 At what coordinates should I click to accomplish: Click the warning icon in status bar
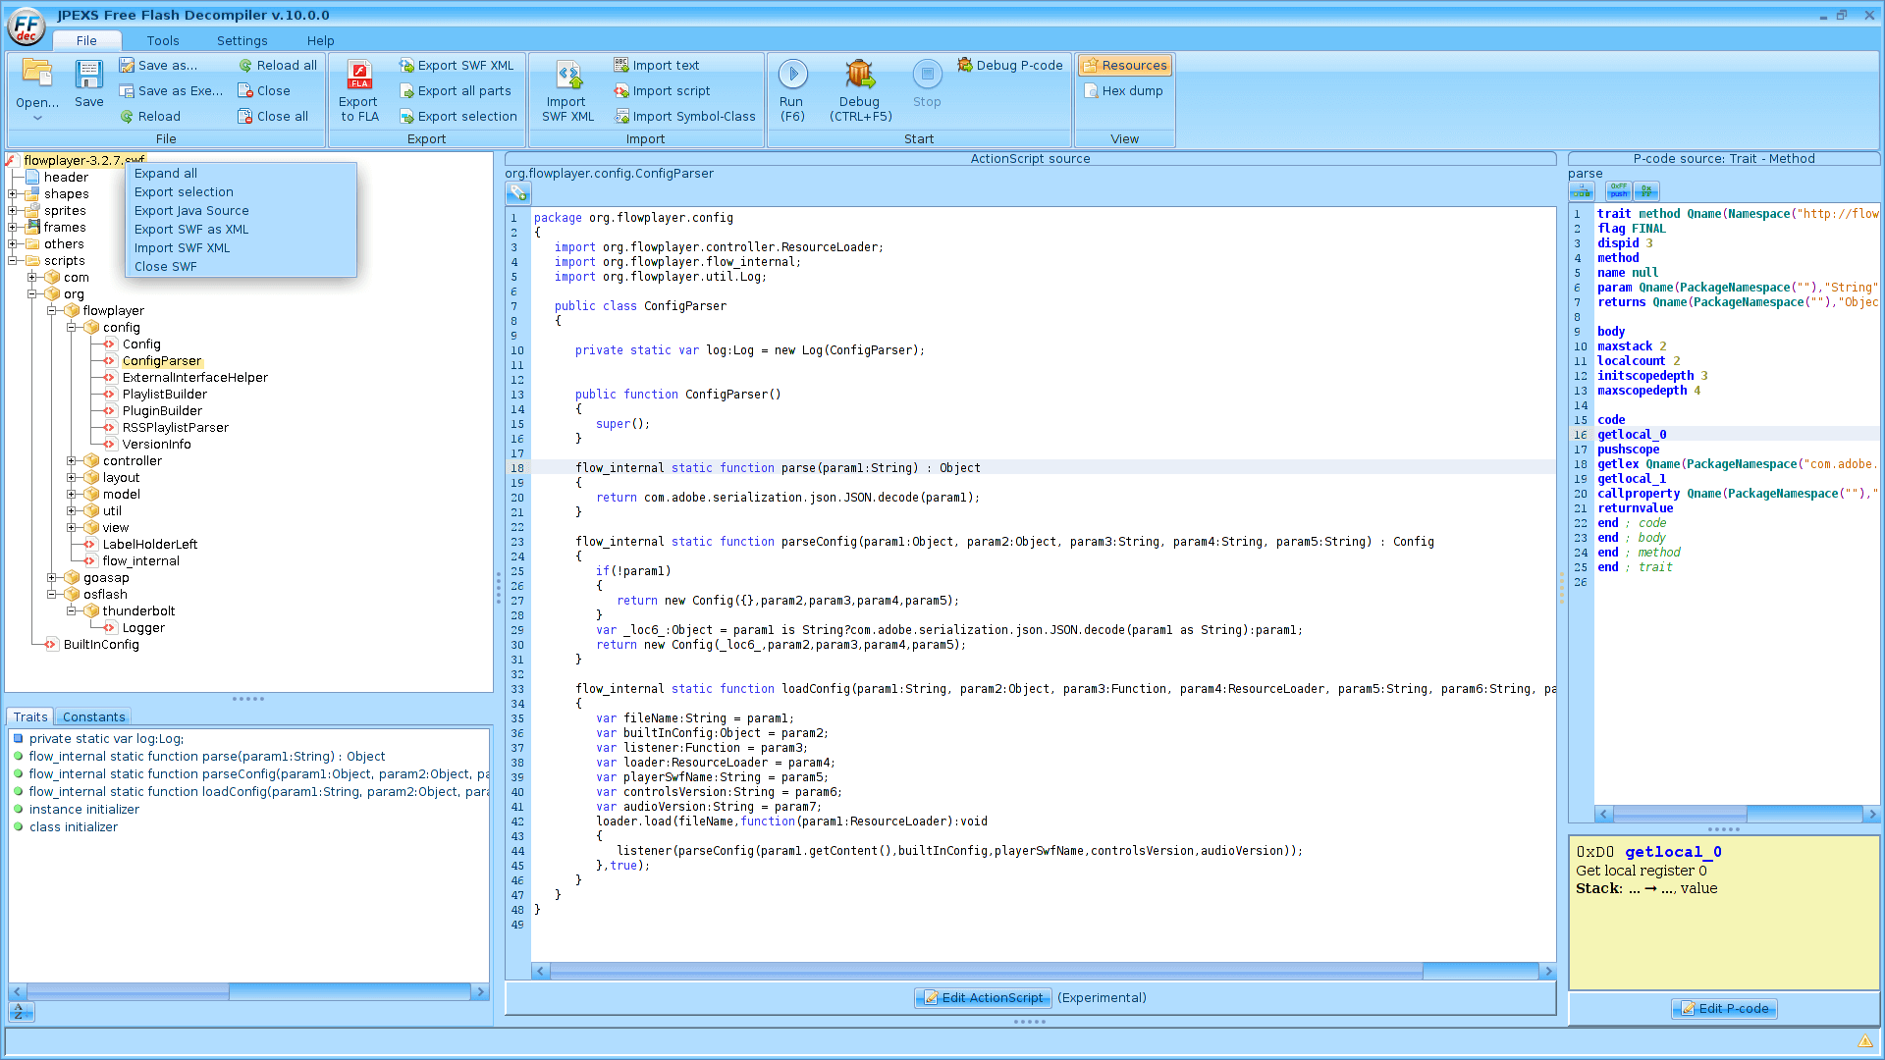click(1864, 1041)
